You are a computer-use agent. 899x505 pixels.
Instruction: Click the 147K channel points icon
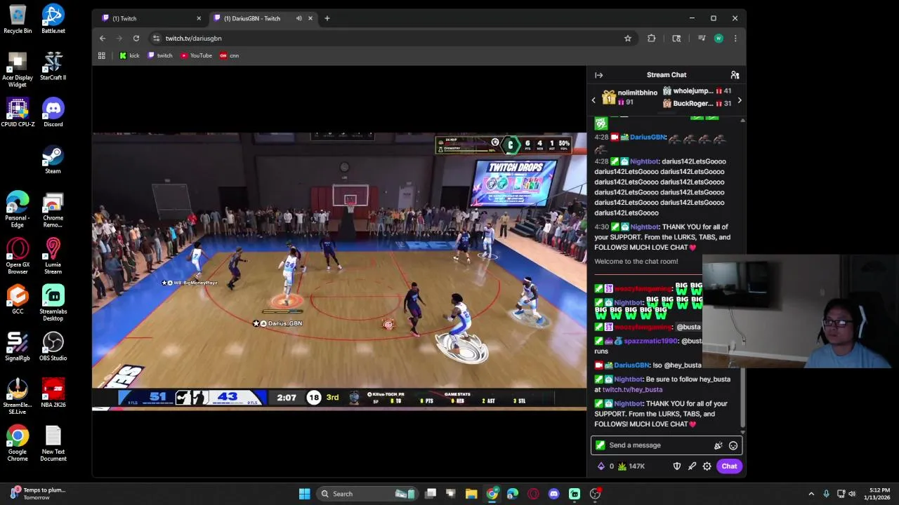click(x=631, y=466)
